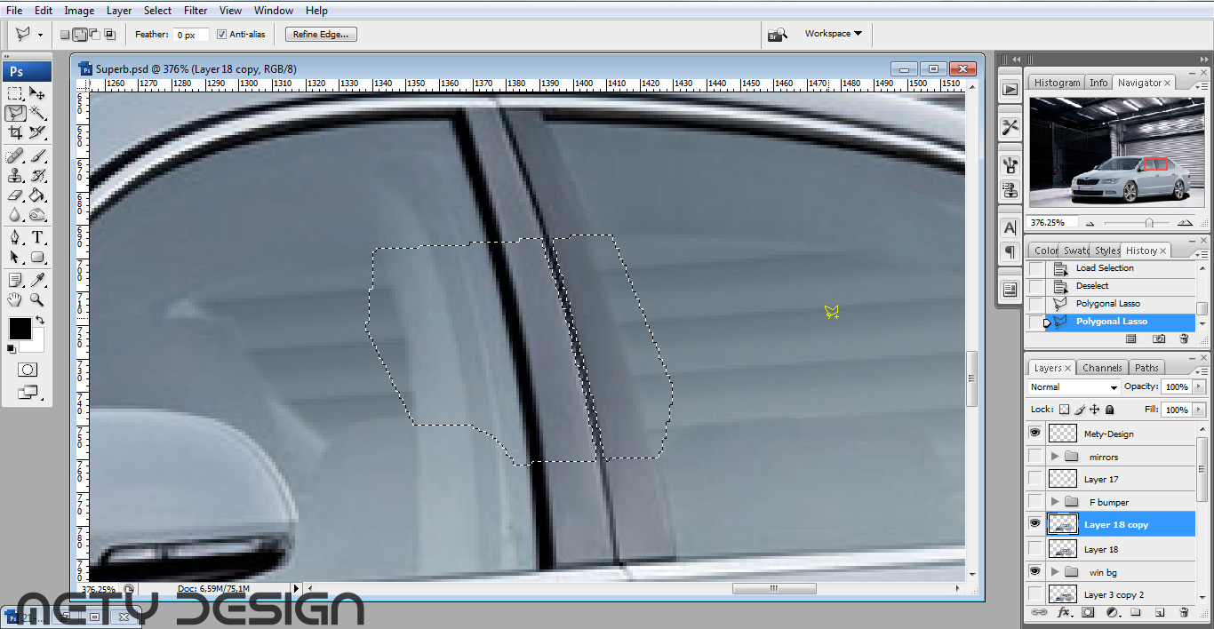
Task: Create a new adjustment layer
Action: pos(1112,612)
